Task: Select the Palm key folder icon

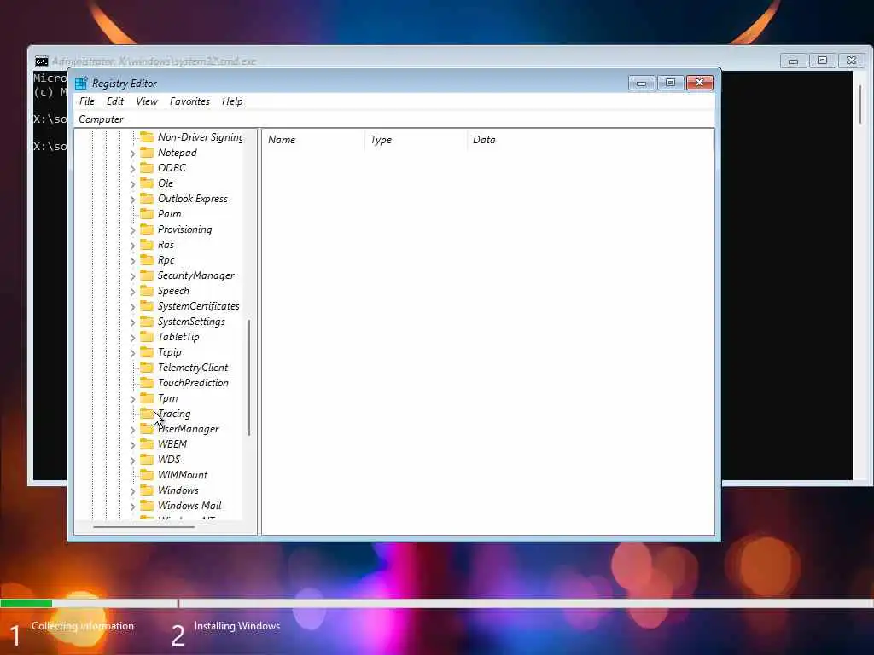Action: click(147, 213)
